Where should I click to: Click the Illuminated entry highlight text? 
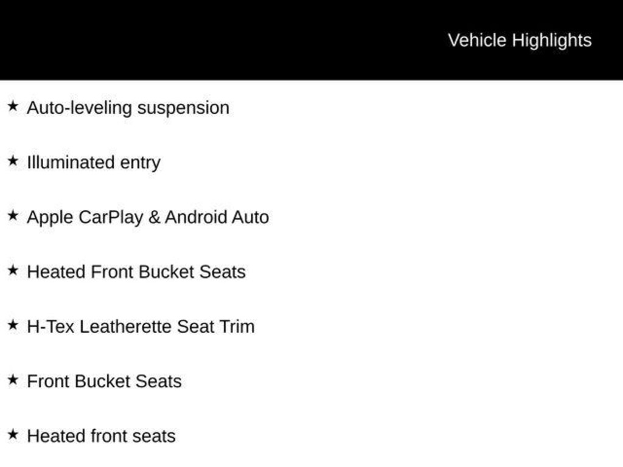[x=94, y=163]
